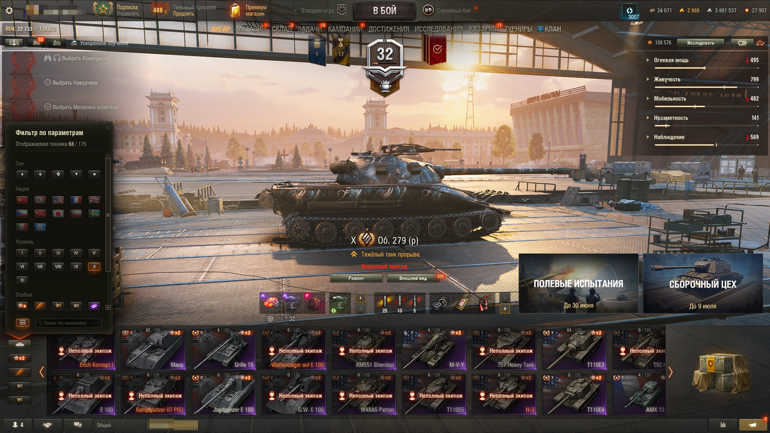Click the Ремонт button
Screen dimensions: 770x433
coord(356,278)
